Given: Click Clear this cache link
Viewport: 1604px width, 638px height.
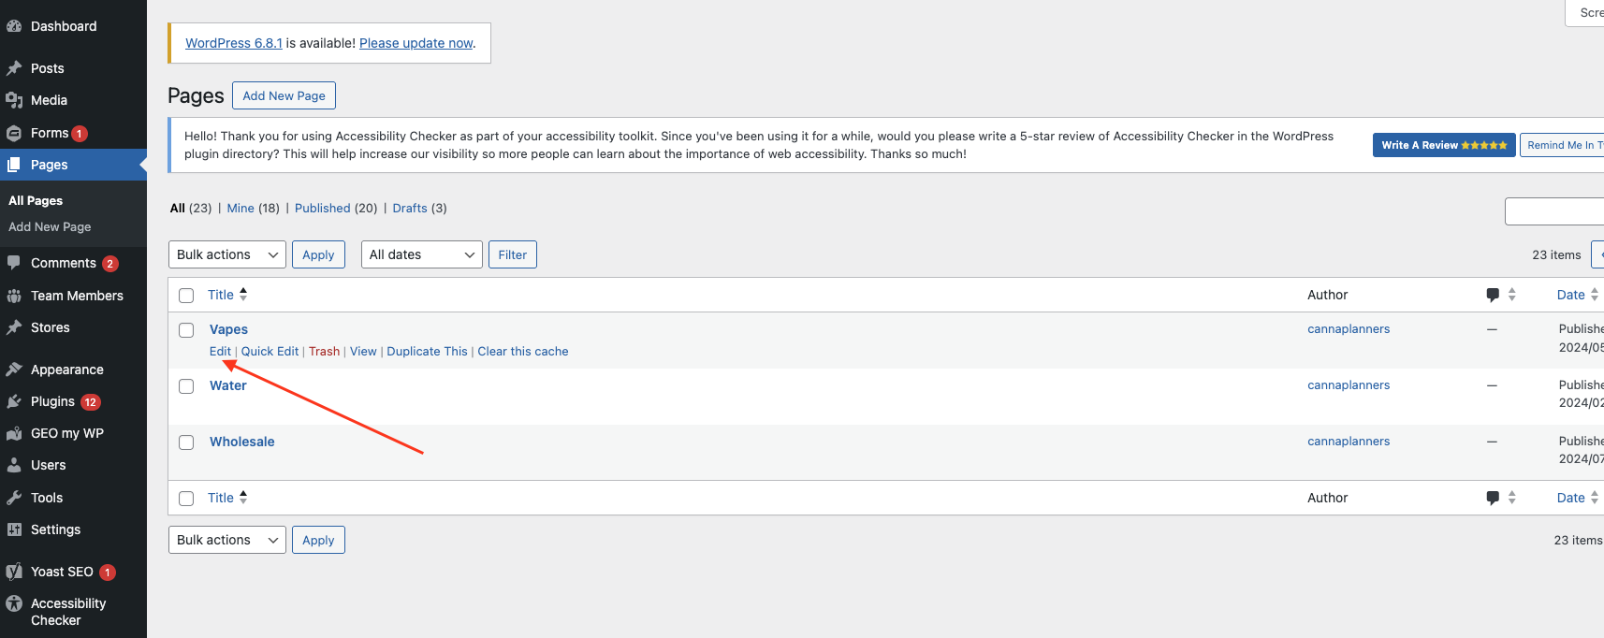Looking at the screenshot, I should click(x=523, y=351).
